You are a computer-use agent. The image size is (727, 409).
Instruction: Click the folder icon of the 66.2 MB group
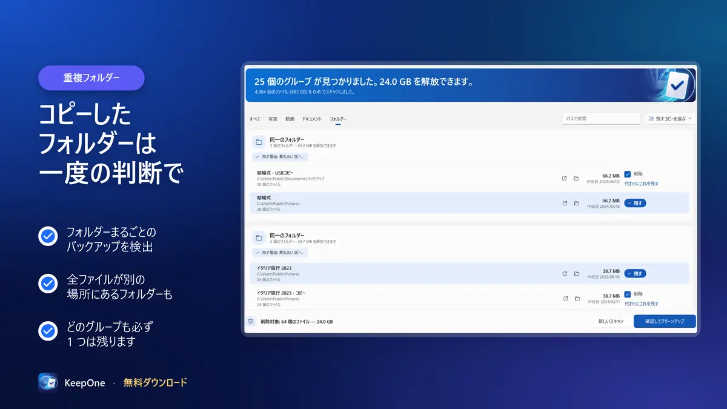pyautogui.click(x=259, y=142)
